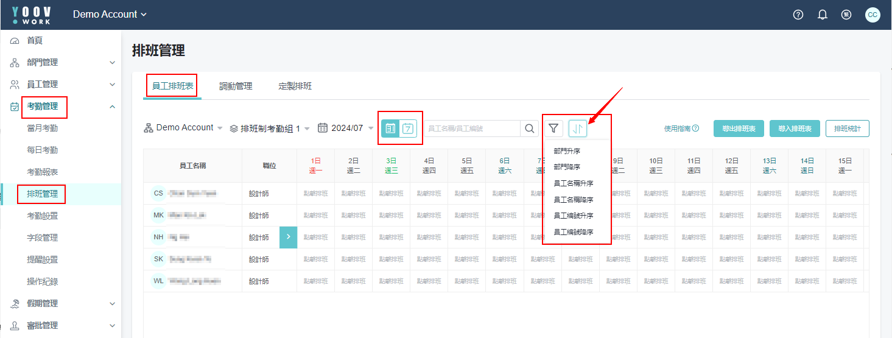Click the teal expand arrow beside the table

pyautogui.click(x=288, y=237)
